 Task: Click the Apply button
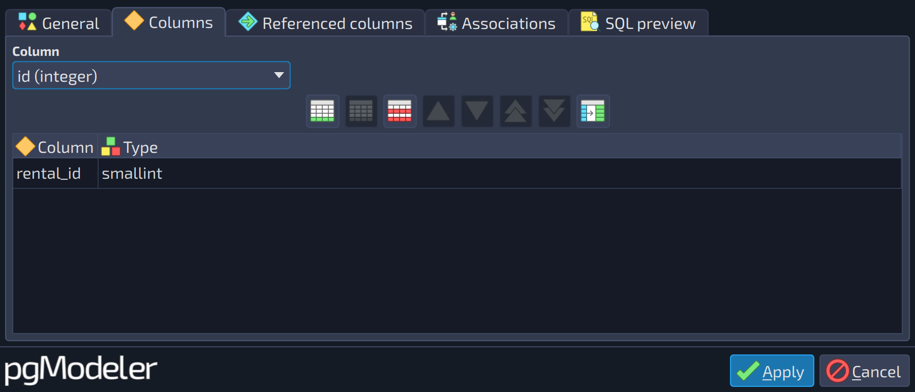[772, 371]
